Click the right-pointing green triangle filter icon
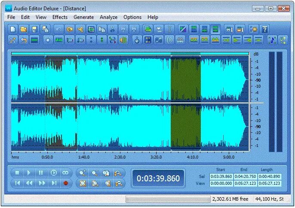Screen dimensions: 295x208 237,40
